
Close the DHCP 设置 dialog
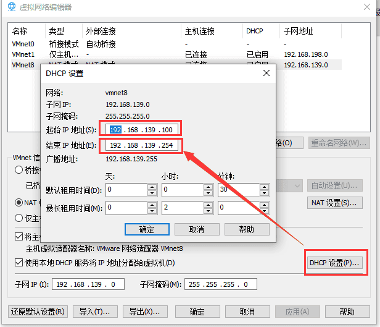point(266,73)
